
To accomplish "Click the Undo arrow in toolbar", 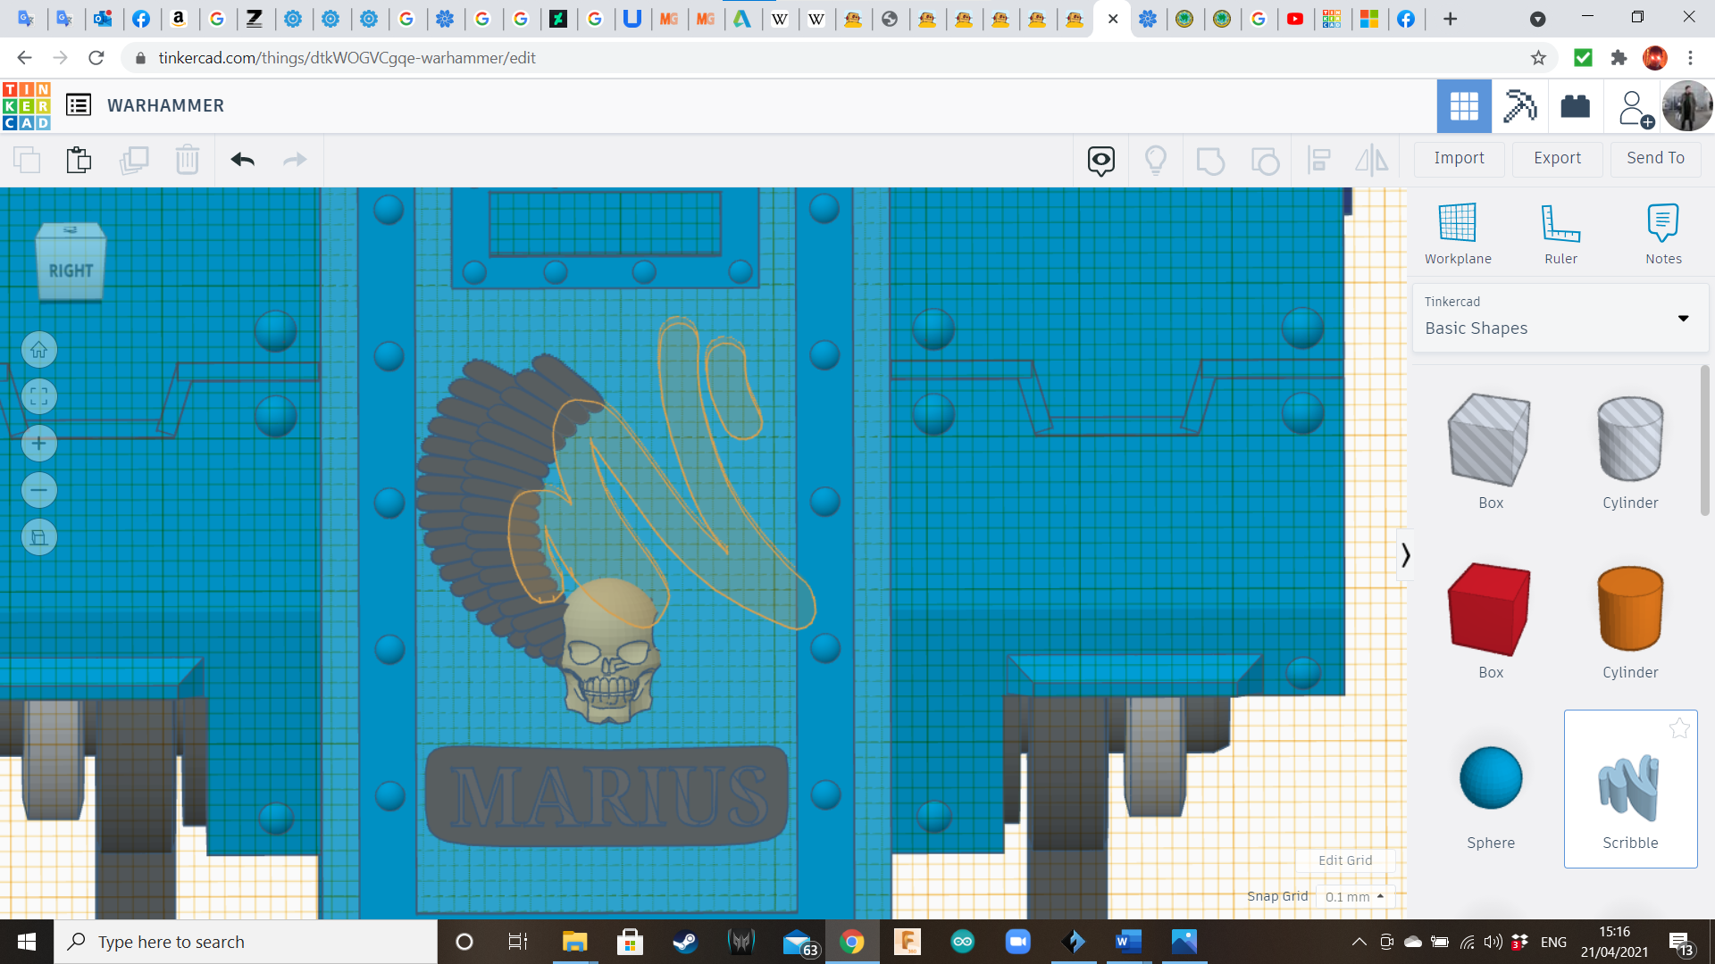I will 242,160.
